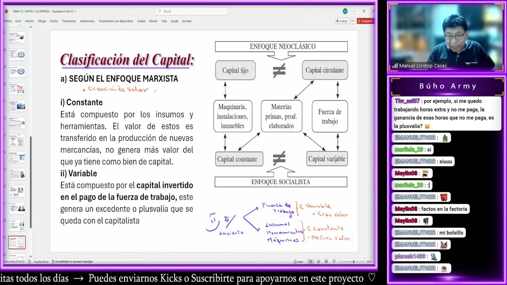Select slide 18 thumbnail

point(17,55)
